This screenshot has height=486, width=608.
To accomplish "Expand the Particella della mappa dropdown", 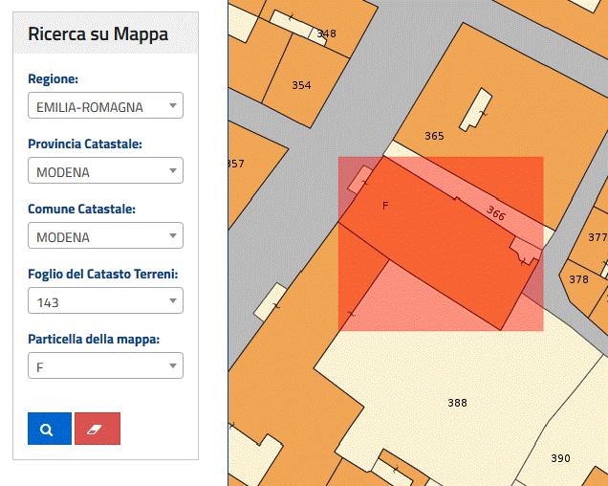I will click(105, 365).
